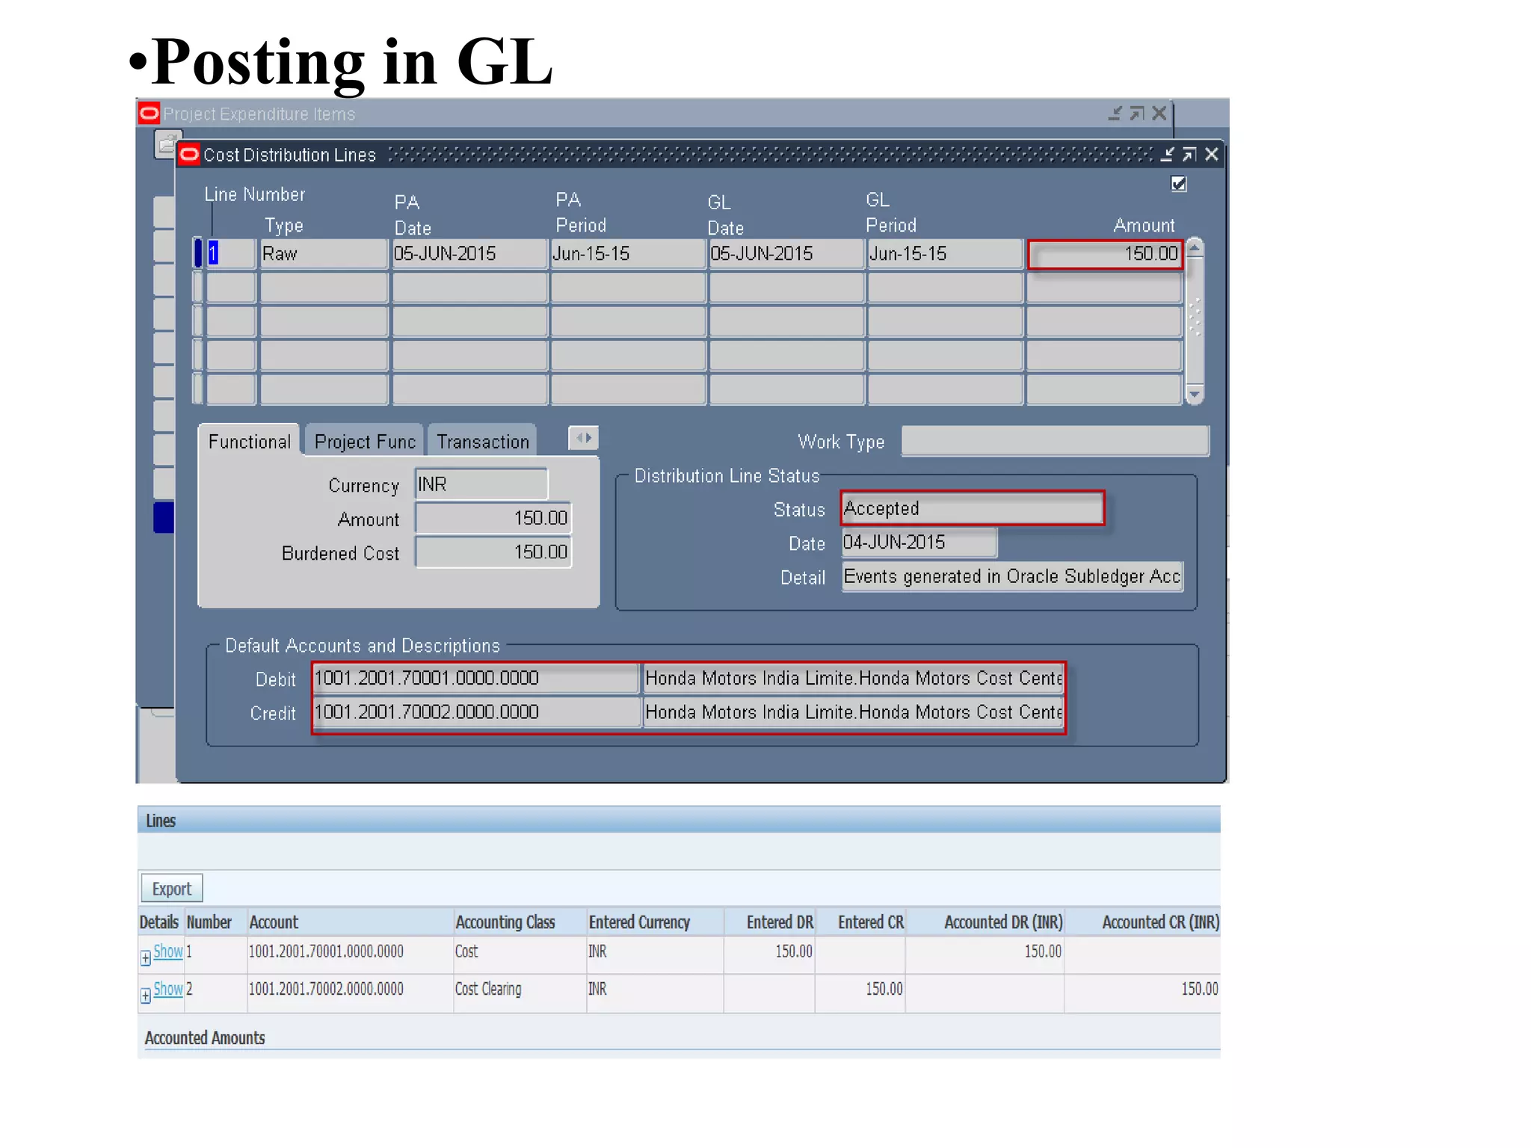Screen dimensions: 1531x1148
Task: Click the Oracle icon in Project Expenditure Items title
Action: [150, 114]
